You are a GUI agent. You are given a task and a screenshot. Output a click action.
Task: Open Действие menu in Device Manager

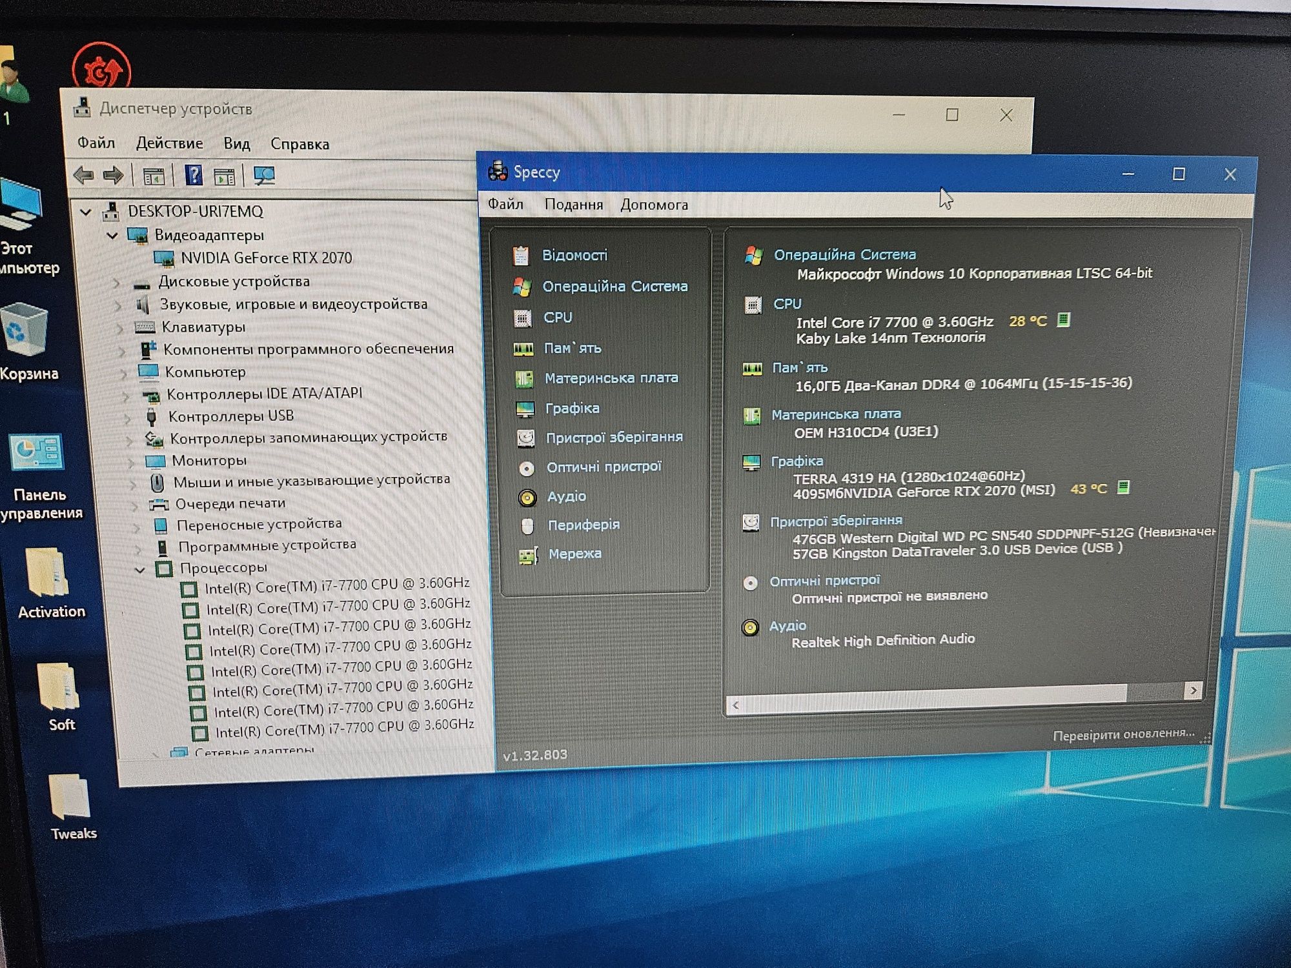pos(169,143)
